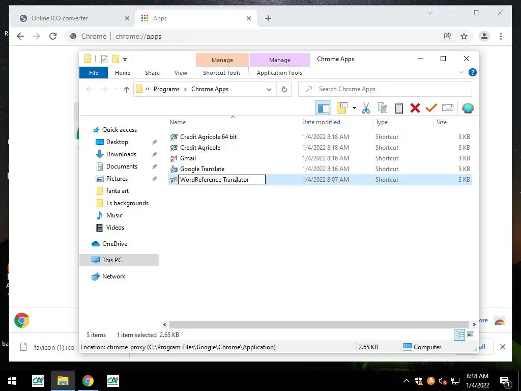Open the Application Tools tab

[279, 73]
